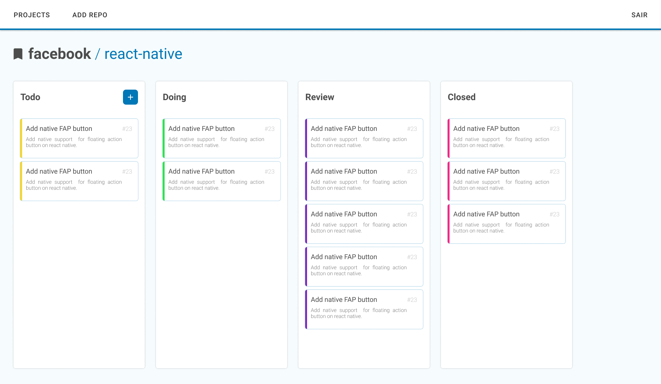Open the first card in Todo column
The image size is (661, 384).
[79, 138]
